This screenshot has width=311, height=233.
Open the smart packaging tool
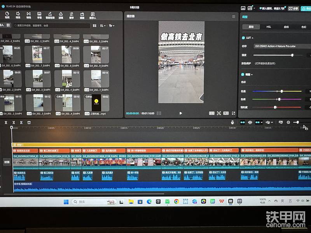point(50,15)
